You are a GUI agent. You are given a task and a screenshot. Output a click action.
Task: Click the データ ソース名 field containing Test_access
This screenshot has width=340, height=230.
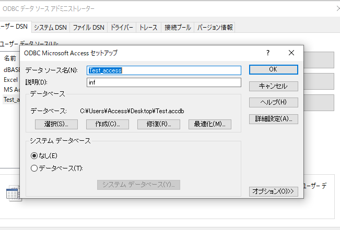[164, 70]
